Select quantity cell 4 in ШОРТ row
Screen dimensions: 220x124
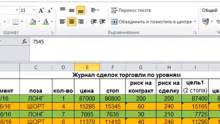[x=63, y=106]
